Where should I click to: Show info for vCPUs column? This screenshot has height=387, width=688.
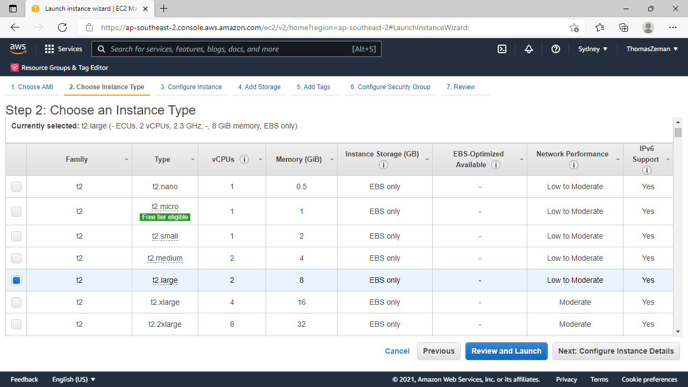(x=244, y=160)
